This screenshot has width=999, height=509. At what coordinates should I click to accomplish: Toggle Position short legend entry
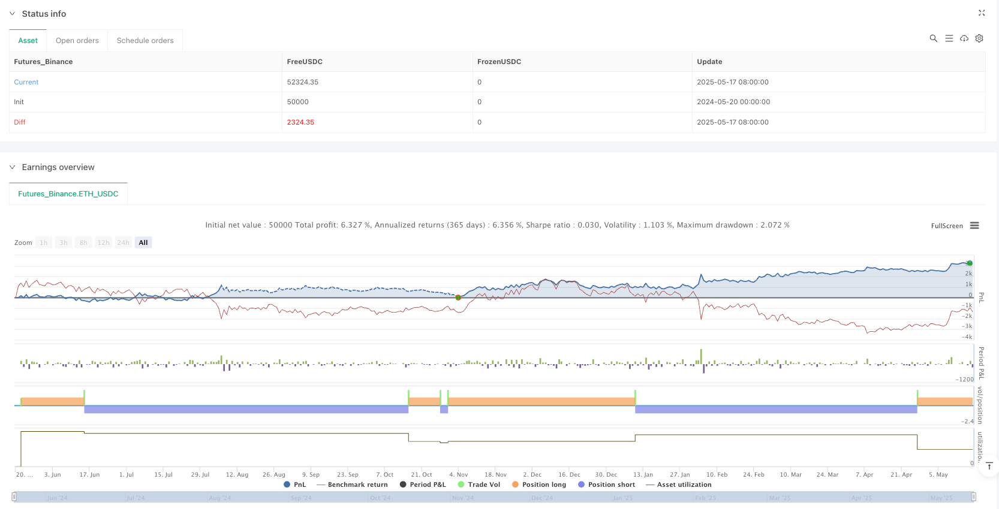606,484
